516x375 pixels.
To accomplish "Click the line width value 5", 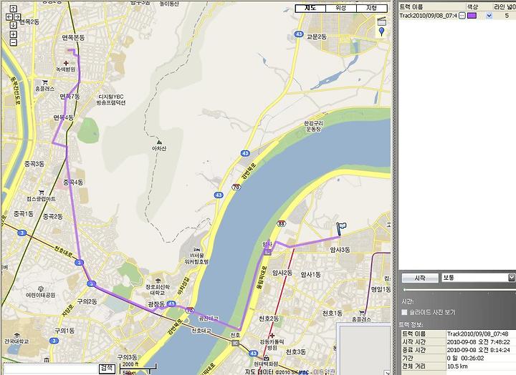I will pos(507,16).
